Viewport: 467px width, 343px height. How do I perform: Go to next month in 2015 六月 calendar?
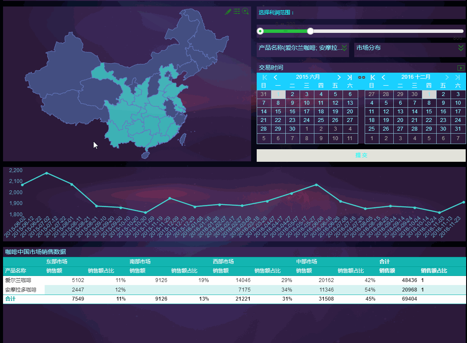click(339, 77)
